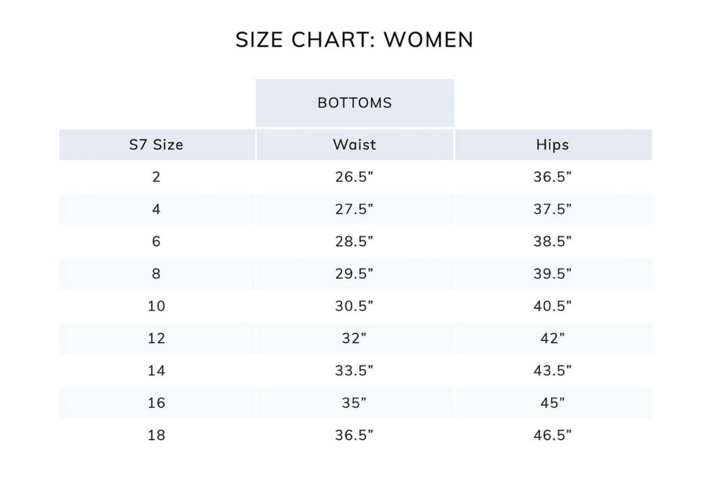Click the "SIZE CHART: WOMEN" title
This screenshot has height=503, width=712.
(x=354, y=40)
